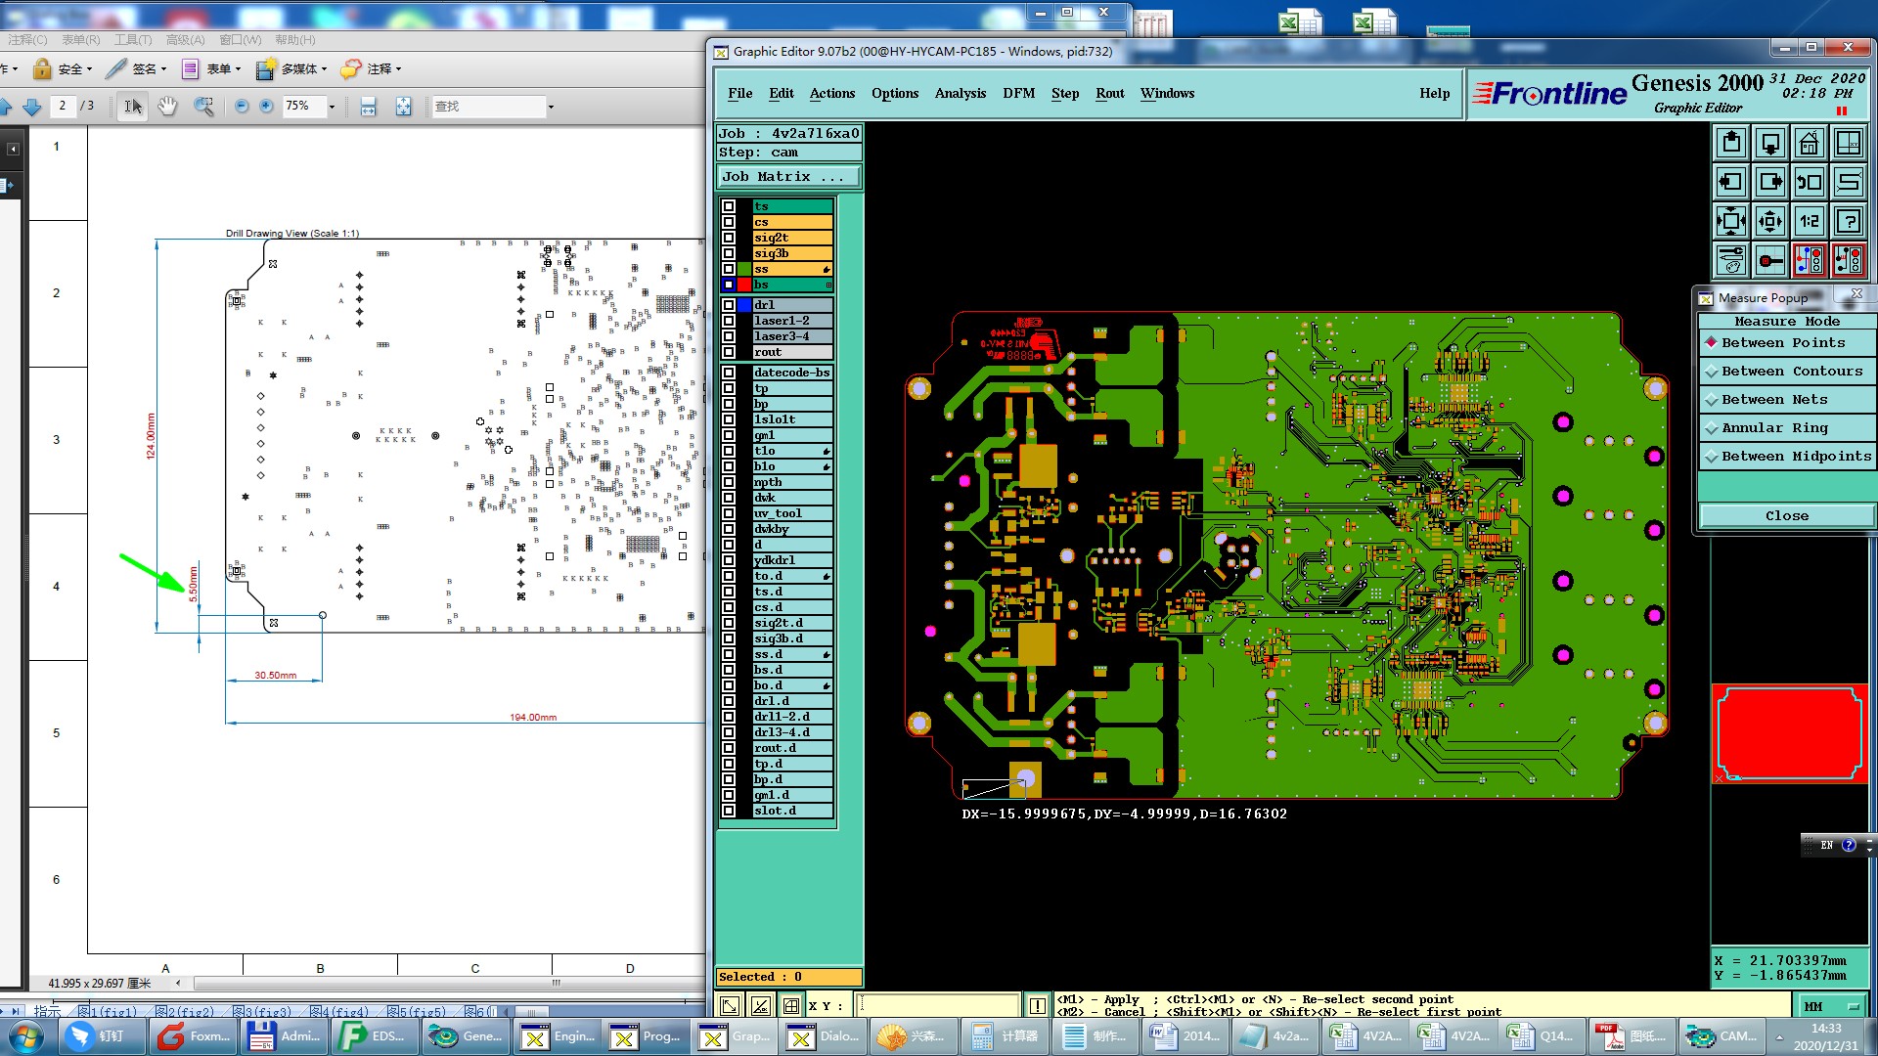Toggle the checkbox for layer sig2t
The width and height of the screenshot is (1878, 1056).
click(729, 238)
